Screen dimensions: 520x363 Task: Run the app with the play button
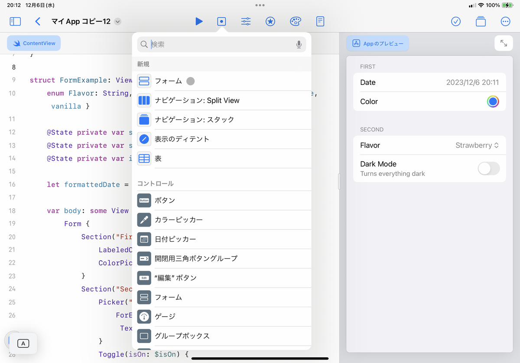[199, 21]
